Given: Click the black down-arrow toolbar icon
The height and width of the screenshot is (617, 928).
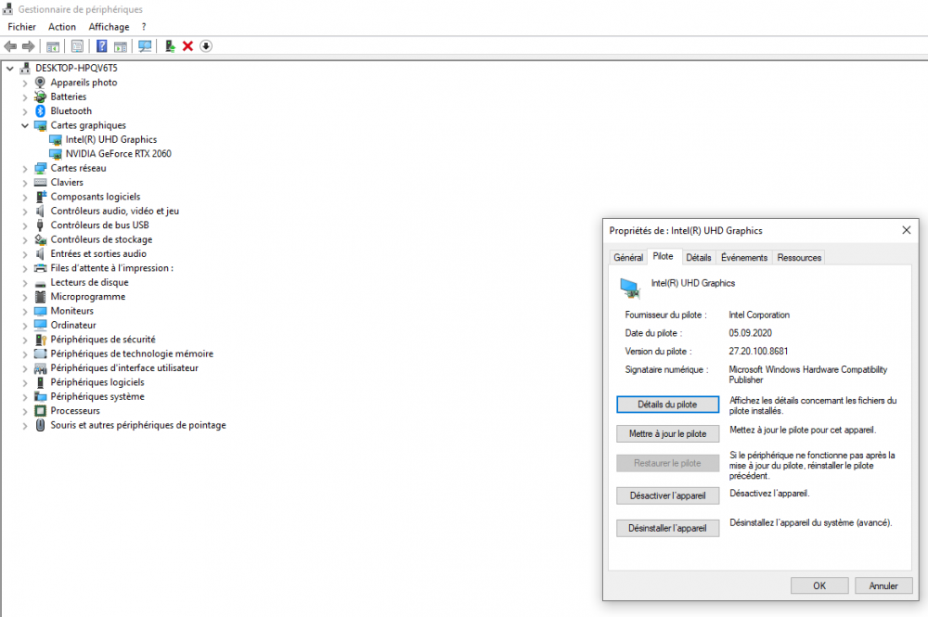Looking at the screenshot, I should pos(206,46).
